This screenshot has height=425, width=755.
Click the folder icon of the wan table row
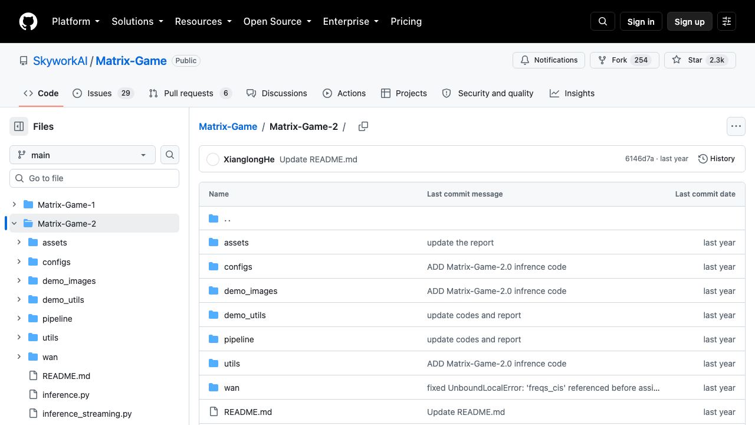tap(214, 388)
